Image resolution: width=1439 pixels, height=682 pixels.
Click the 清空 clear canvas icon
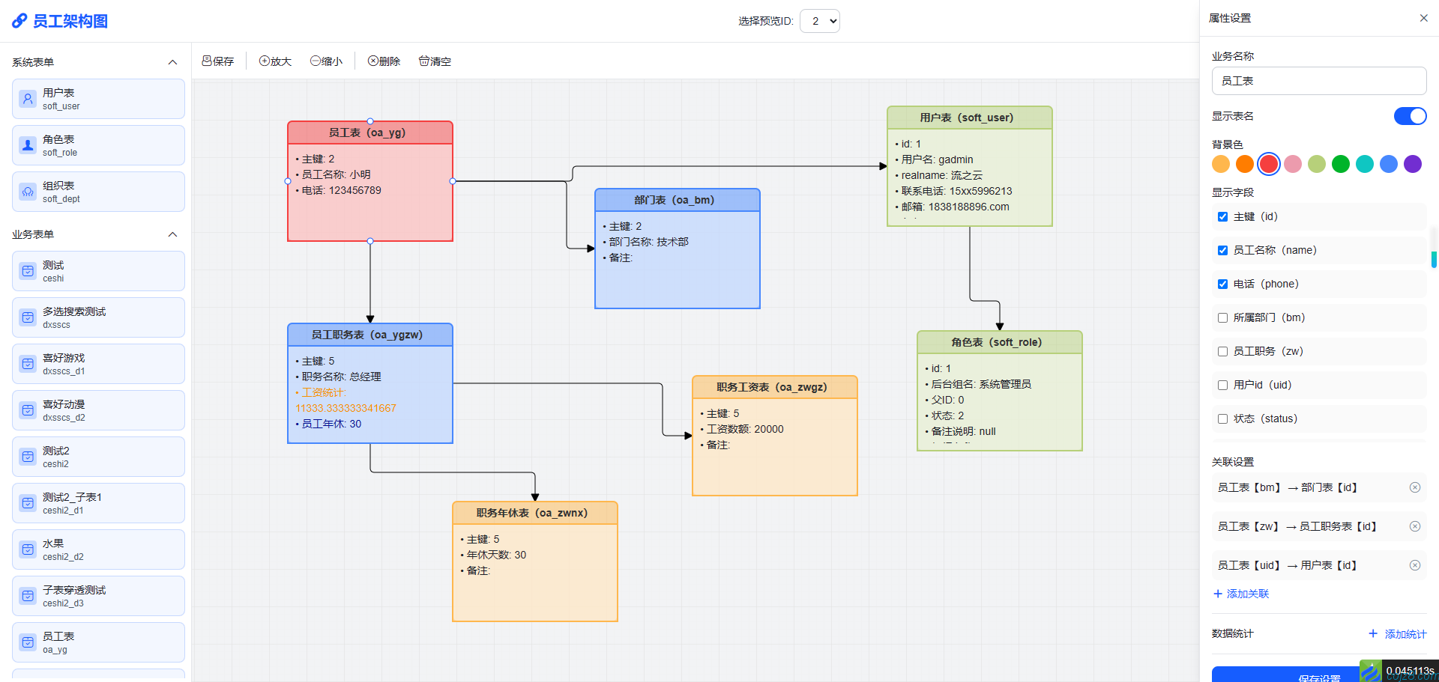coord(423,61)
